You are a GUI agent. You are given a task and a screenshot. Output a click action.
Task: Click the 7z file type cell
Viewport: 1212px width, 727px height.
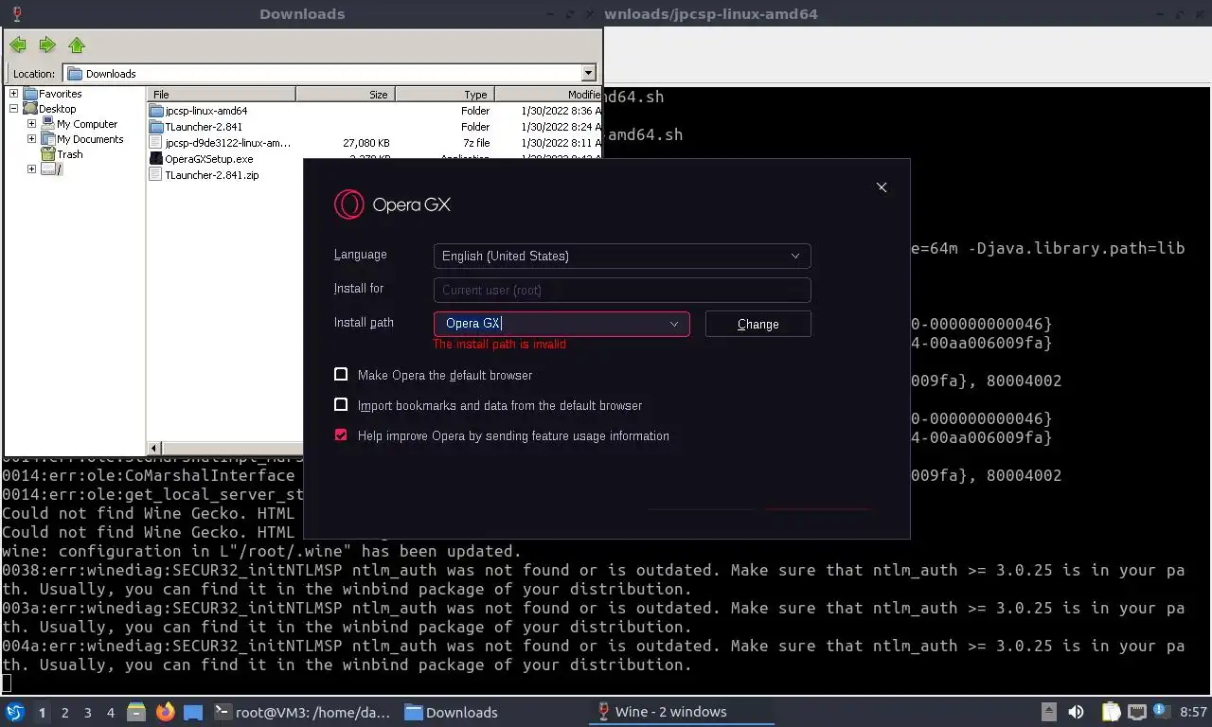click(474, 143)
